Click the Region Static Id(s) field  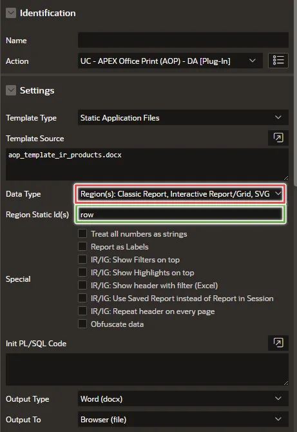180,214
